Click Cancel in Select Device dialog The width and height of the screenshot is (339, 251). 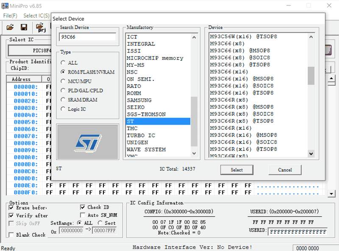click(x=285, y=170)
